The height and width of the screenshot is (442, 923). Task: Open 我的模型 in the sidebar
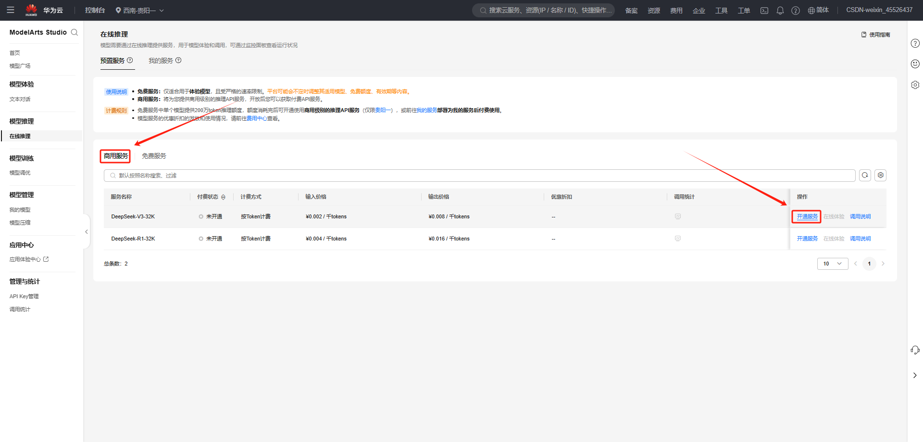20,210
